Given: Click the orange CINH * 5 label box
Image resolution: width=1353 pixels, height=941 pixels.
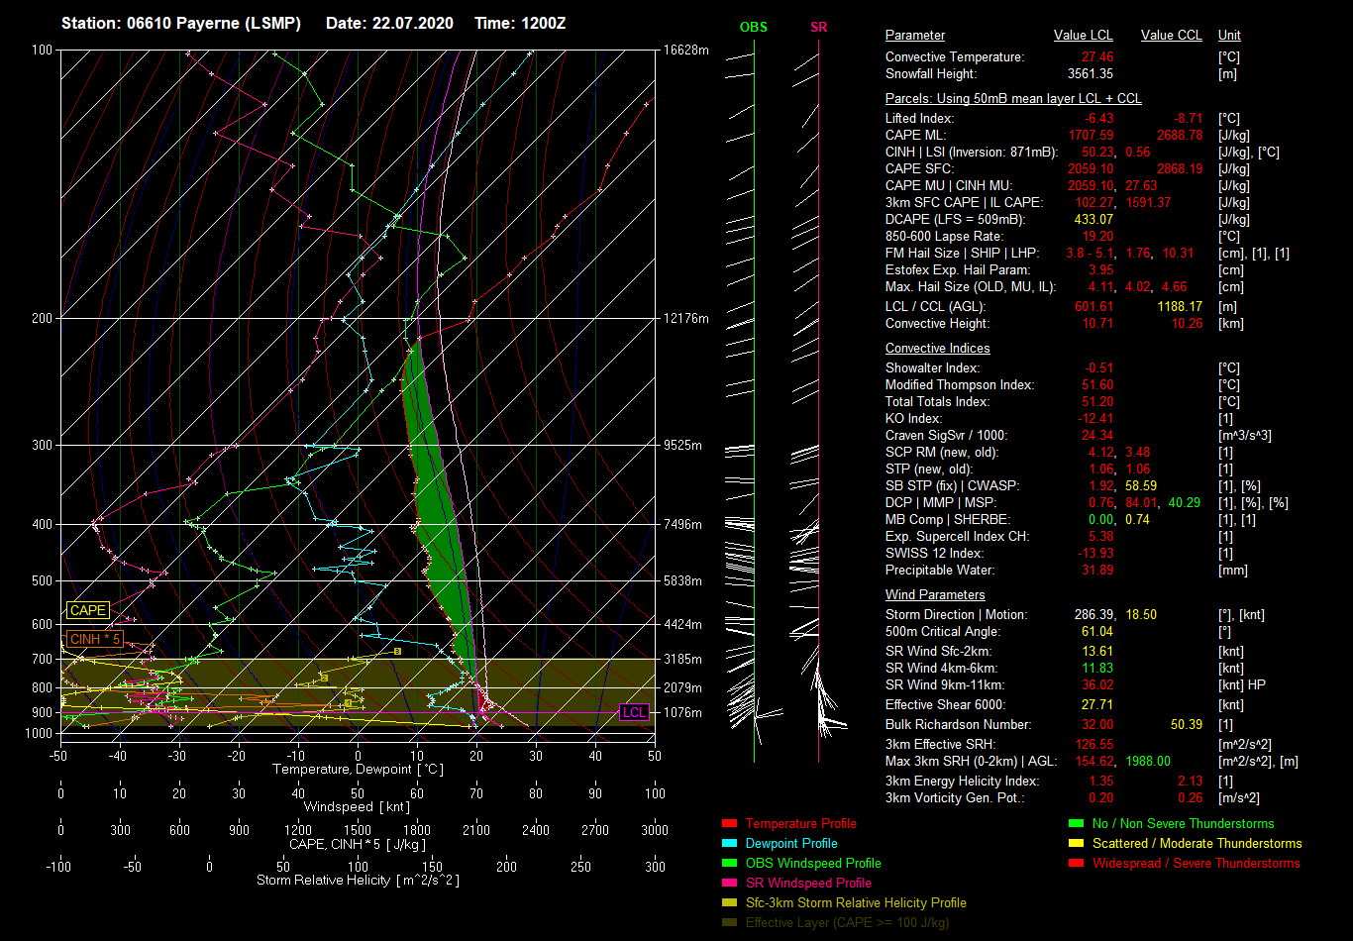Looking at the screenshot, I should coord(95,639).
